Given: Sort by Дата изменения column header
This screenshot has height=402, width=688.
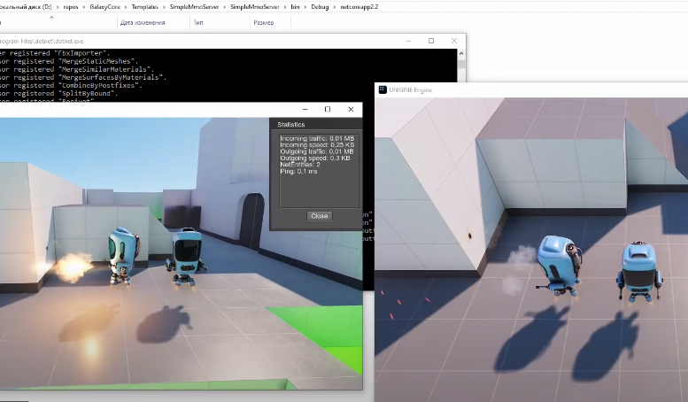Looking at the screenshot, I should point(140,22).
